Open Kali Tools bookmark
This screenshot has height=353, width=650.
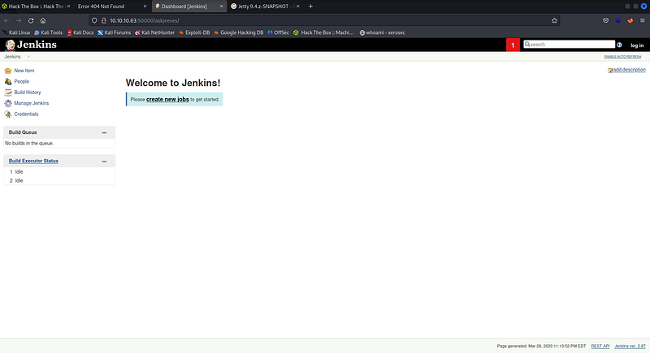(48, 32)
